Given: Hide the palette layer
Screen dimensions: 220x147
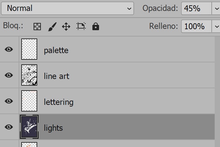Looking at the screenshot, I should (9, 49).
